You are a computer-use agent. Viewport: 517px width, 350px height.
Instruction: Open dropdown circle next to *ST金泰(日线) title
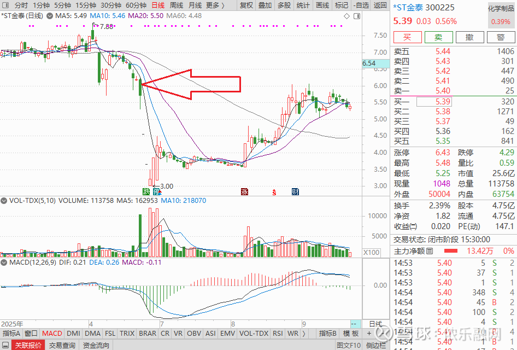pos(49,16)
